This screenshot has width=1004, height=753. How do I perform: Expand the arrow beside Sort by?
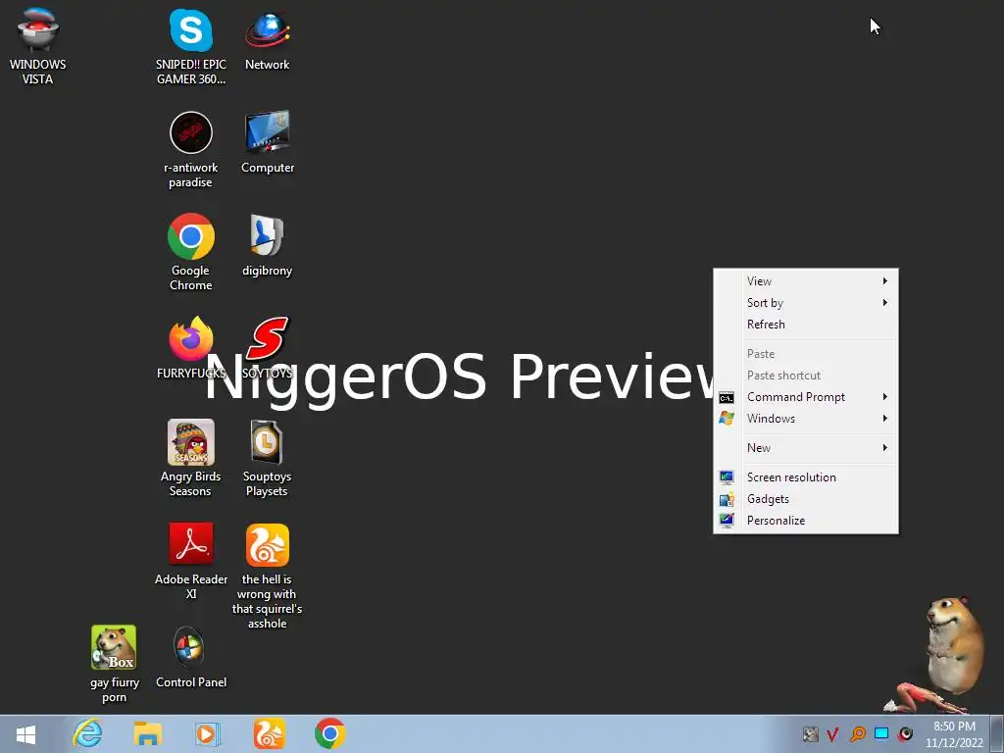click(885, 303)
